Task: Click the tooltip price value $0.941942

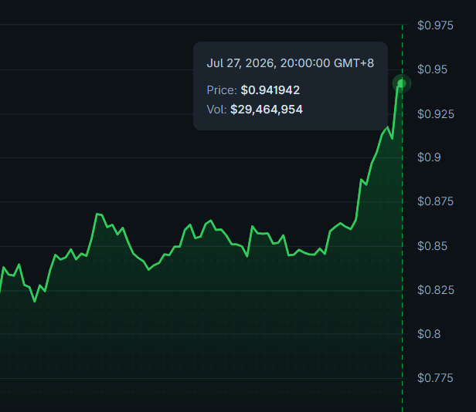Action: point(270,90)
